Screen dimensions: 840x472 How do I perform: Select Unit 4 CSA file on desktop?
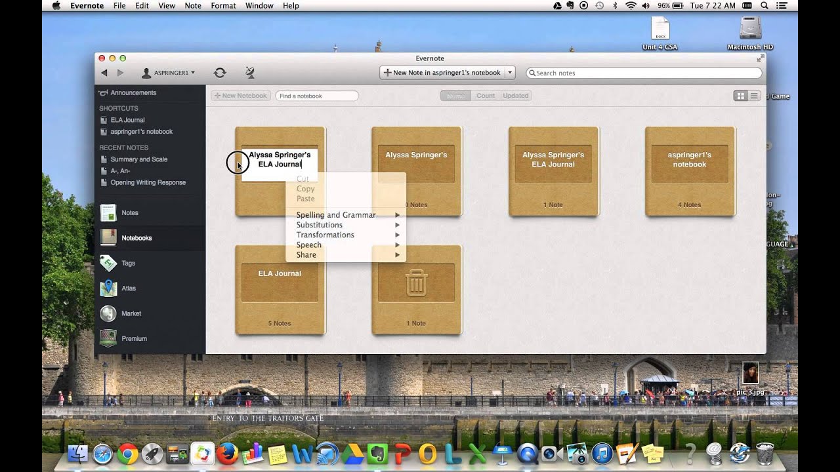(x=660, y=33)
